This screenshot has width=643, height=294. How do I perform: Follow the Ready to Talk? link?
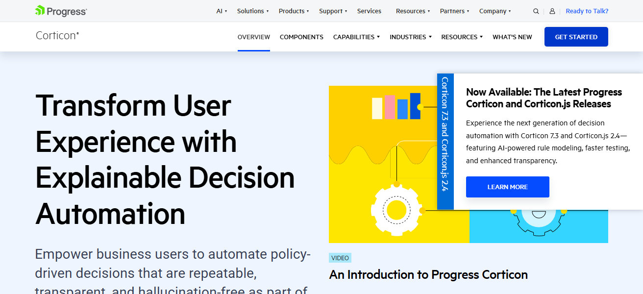[587, 11]
